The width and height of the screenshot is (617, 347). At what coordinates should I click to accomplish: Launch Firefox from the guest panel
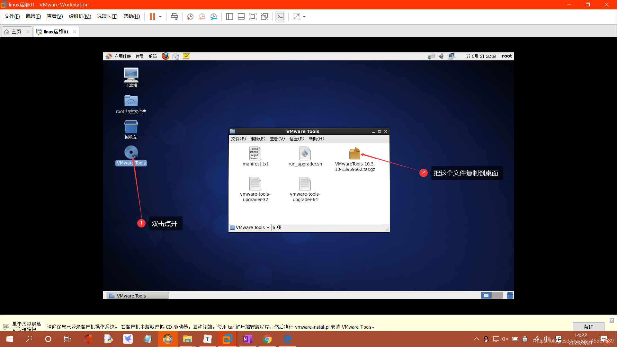(165, 56)
